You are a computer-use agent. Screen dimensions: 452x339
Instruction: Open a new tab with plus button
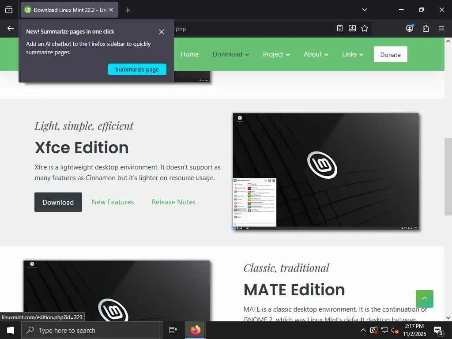click(128, 10)
